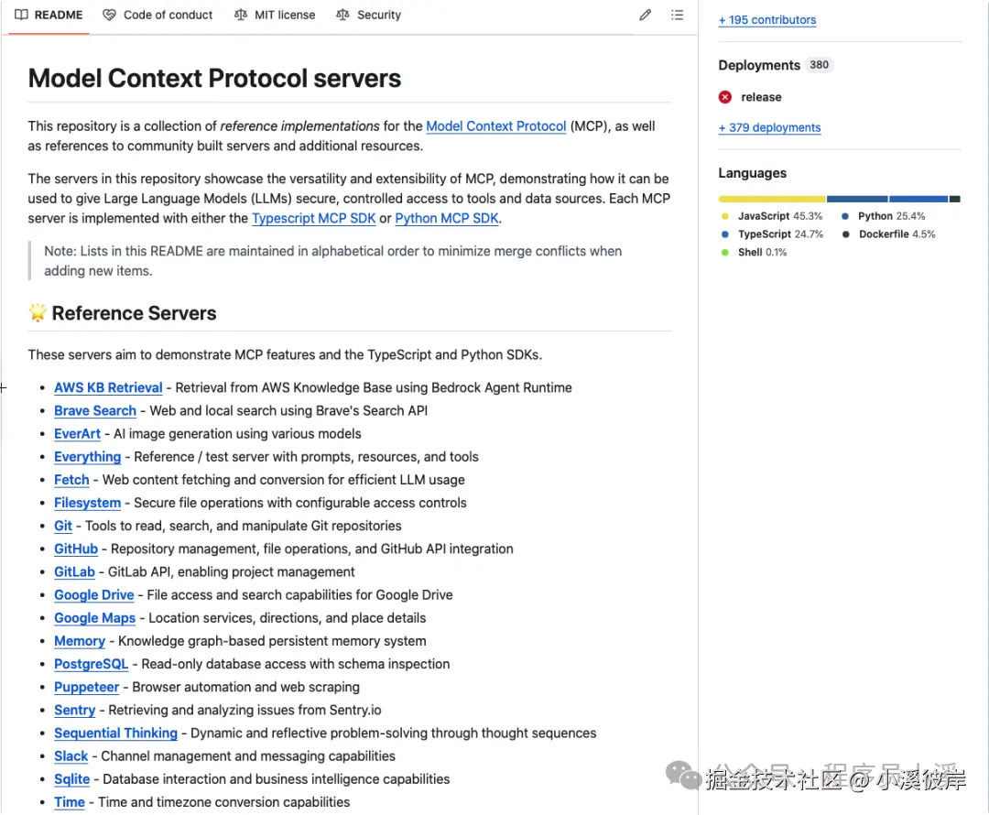Screen dimensions: 989x815
Task: Open the Typescript MCP SDK link
Action: coord(313,218)
